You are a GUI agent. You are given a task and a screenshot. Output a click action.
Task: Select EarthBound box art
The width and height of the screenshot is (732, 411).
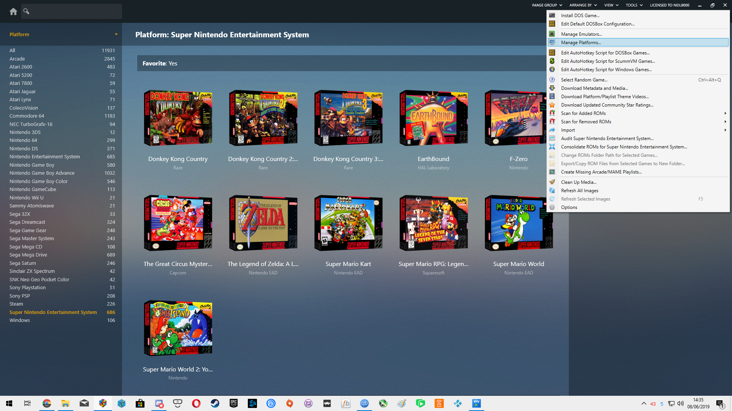433,118
